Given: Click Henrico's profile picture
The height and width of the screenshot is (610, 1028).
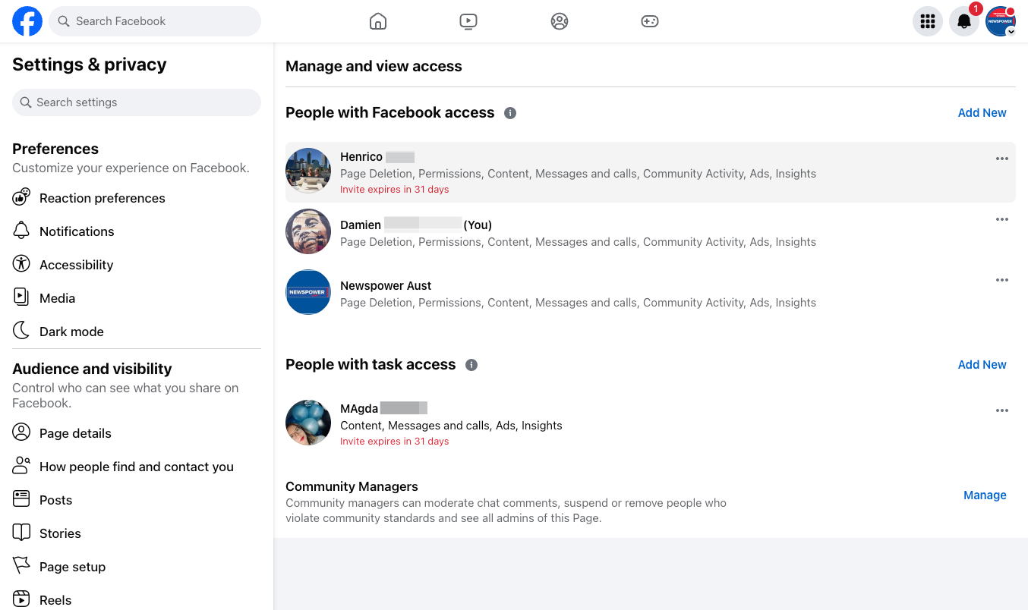Looking at the screenshot, I should click(308, 171).
